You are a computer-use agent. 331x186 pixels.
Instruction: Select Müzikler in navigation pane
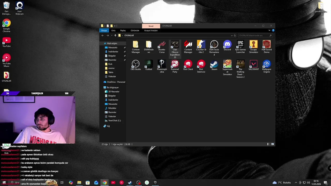(x=110, y=108)
